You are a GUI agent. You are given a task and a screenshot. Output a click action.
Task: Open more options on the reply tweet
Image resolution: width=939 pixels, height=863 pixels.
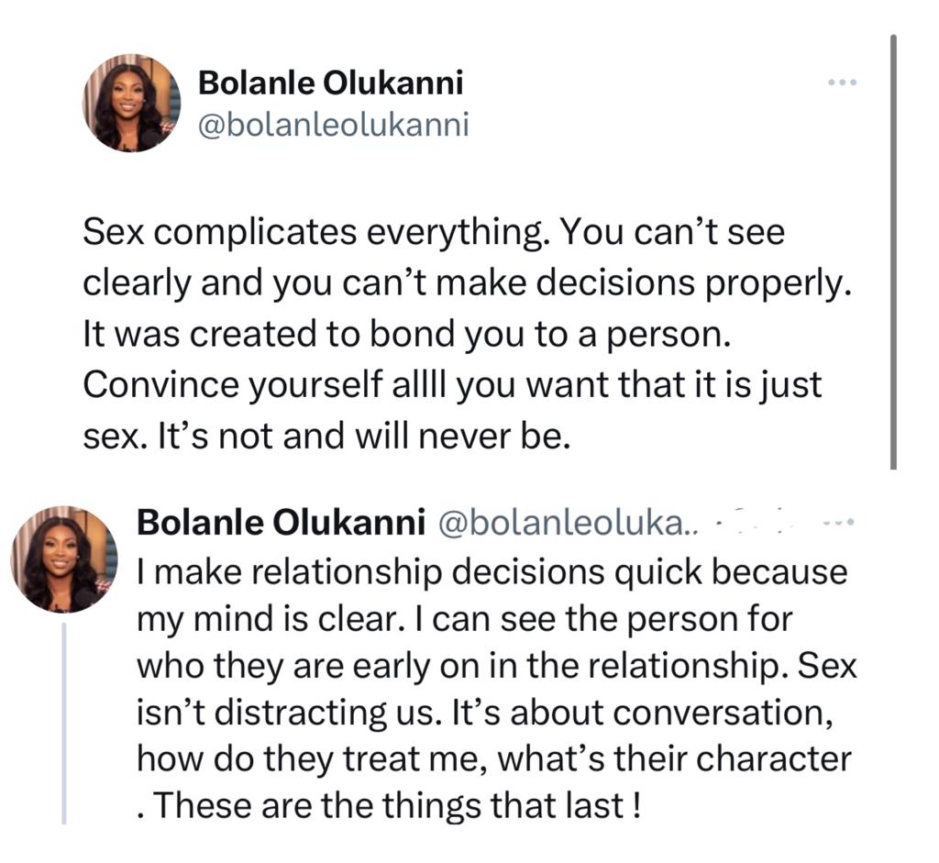pos(838,523)
